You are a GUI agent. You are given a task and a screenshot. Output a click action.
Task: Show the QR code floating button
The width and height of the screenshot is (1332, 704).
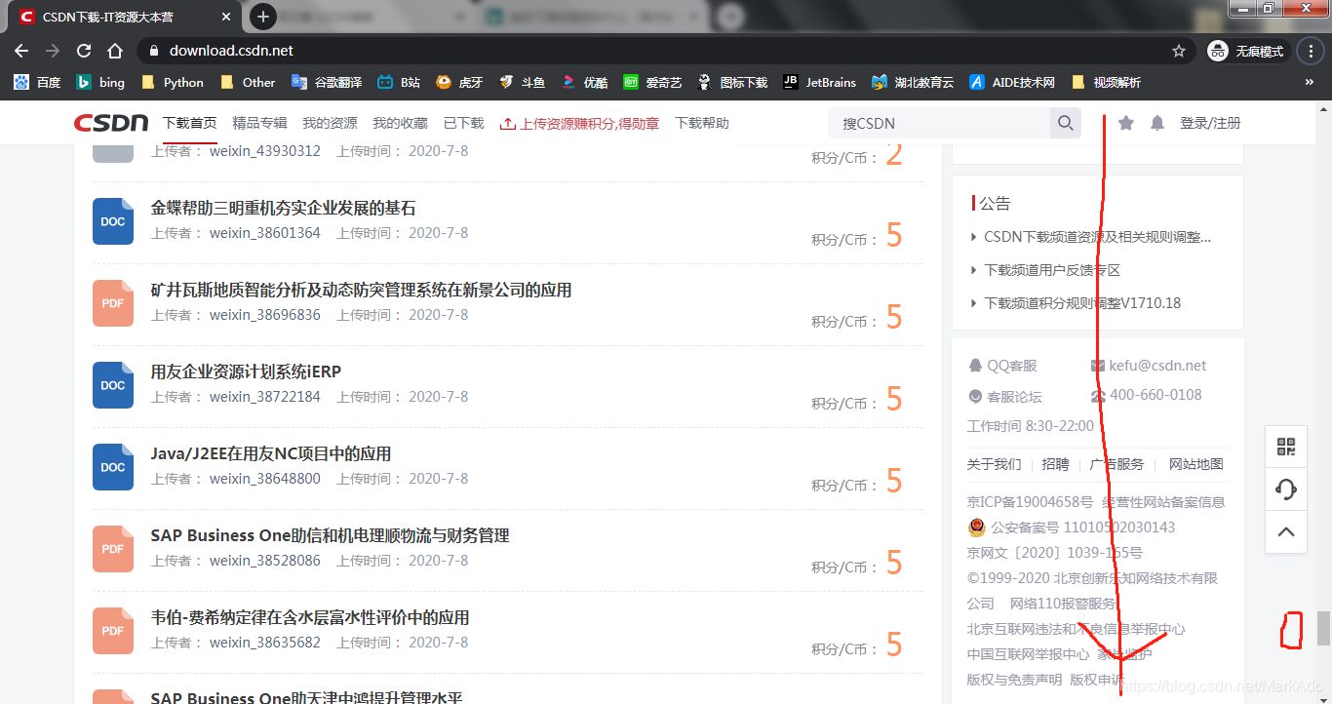pyautogui.click(x=1286, y=448)
